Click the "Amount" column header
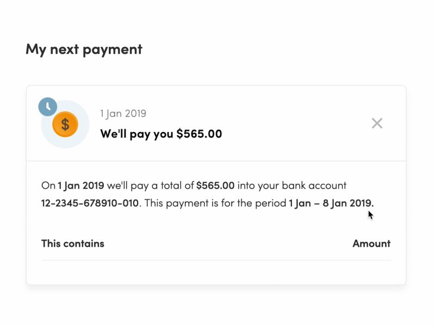 click(x=371, y=243)
